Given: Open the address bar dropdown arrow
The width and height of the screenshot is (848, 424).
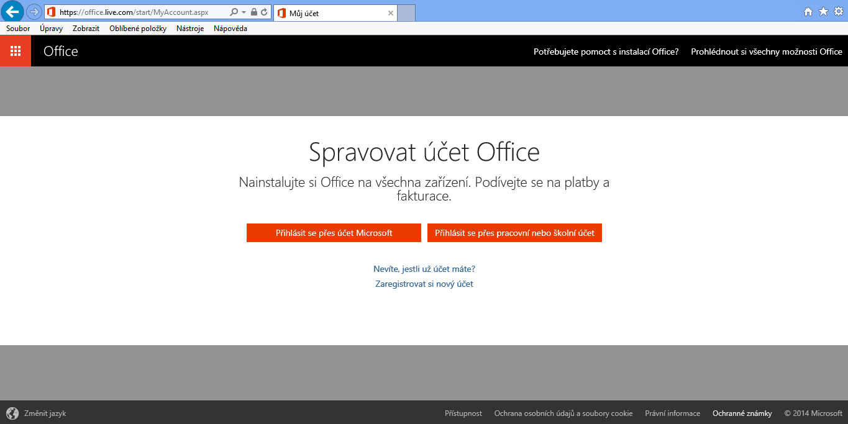Looking at the screenshot, I should (x=244, y=12).
